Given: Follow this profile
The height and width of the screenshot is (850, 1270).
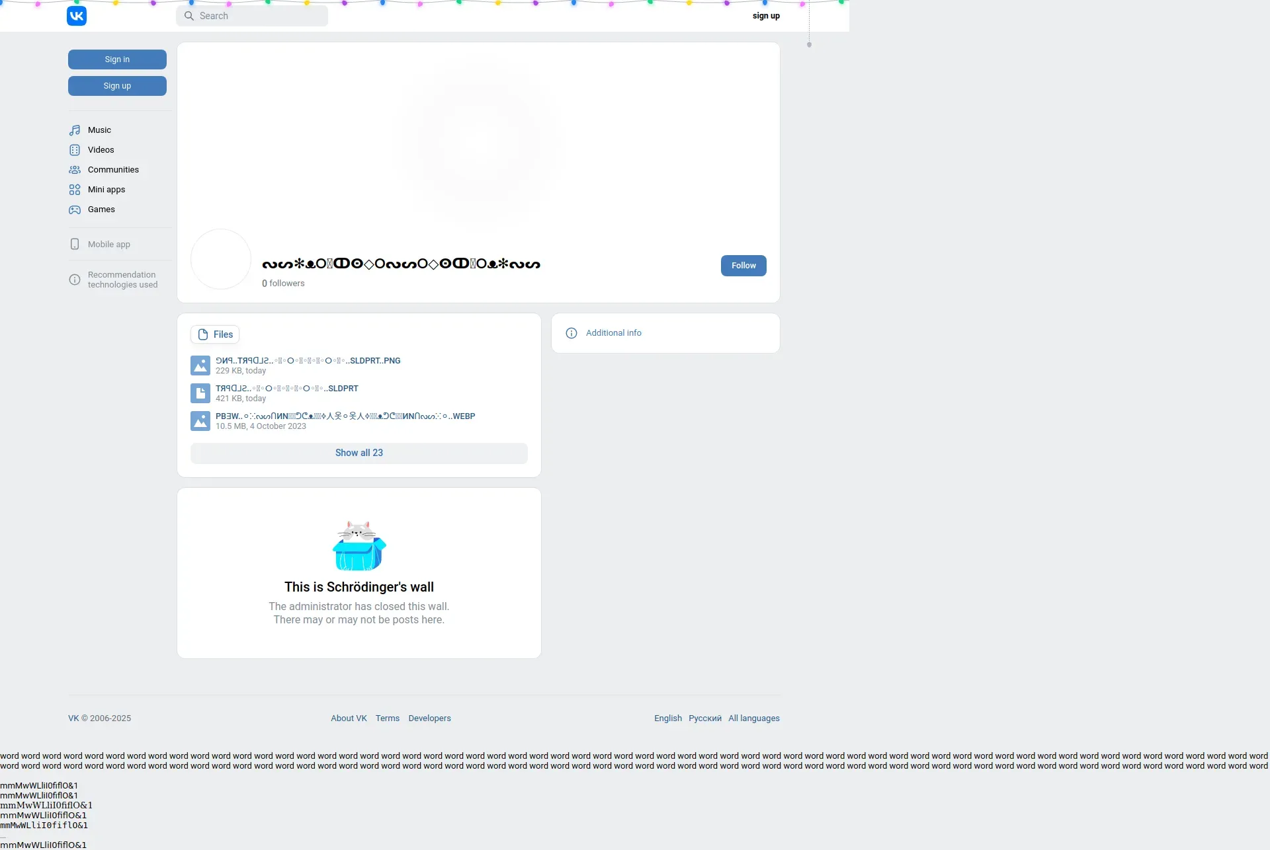Looking at the screenshot, I should click(743, 266).
